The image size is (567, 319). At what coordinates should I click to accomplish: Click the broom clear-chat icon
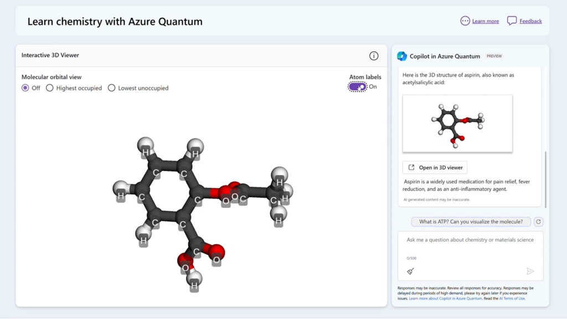tap(410, 271)
